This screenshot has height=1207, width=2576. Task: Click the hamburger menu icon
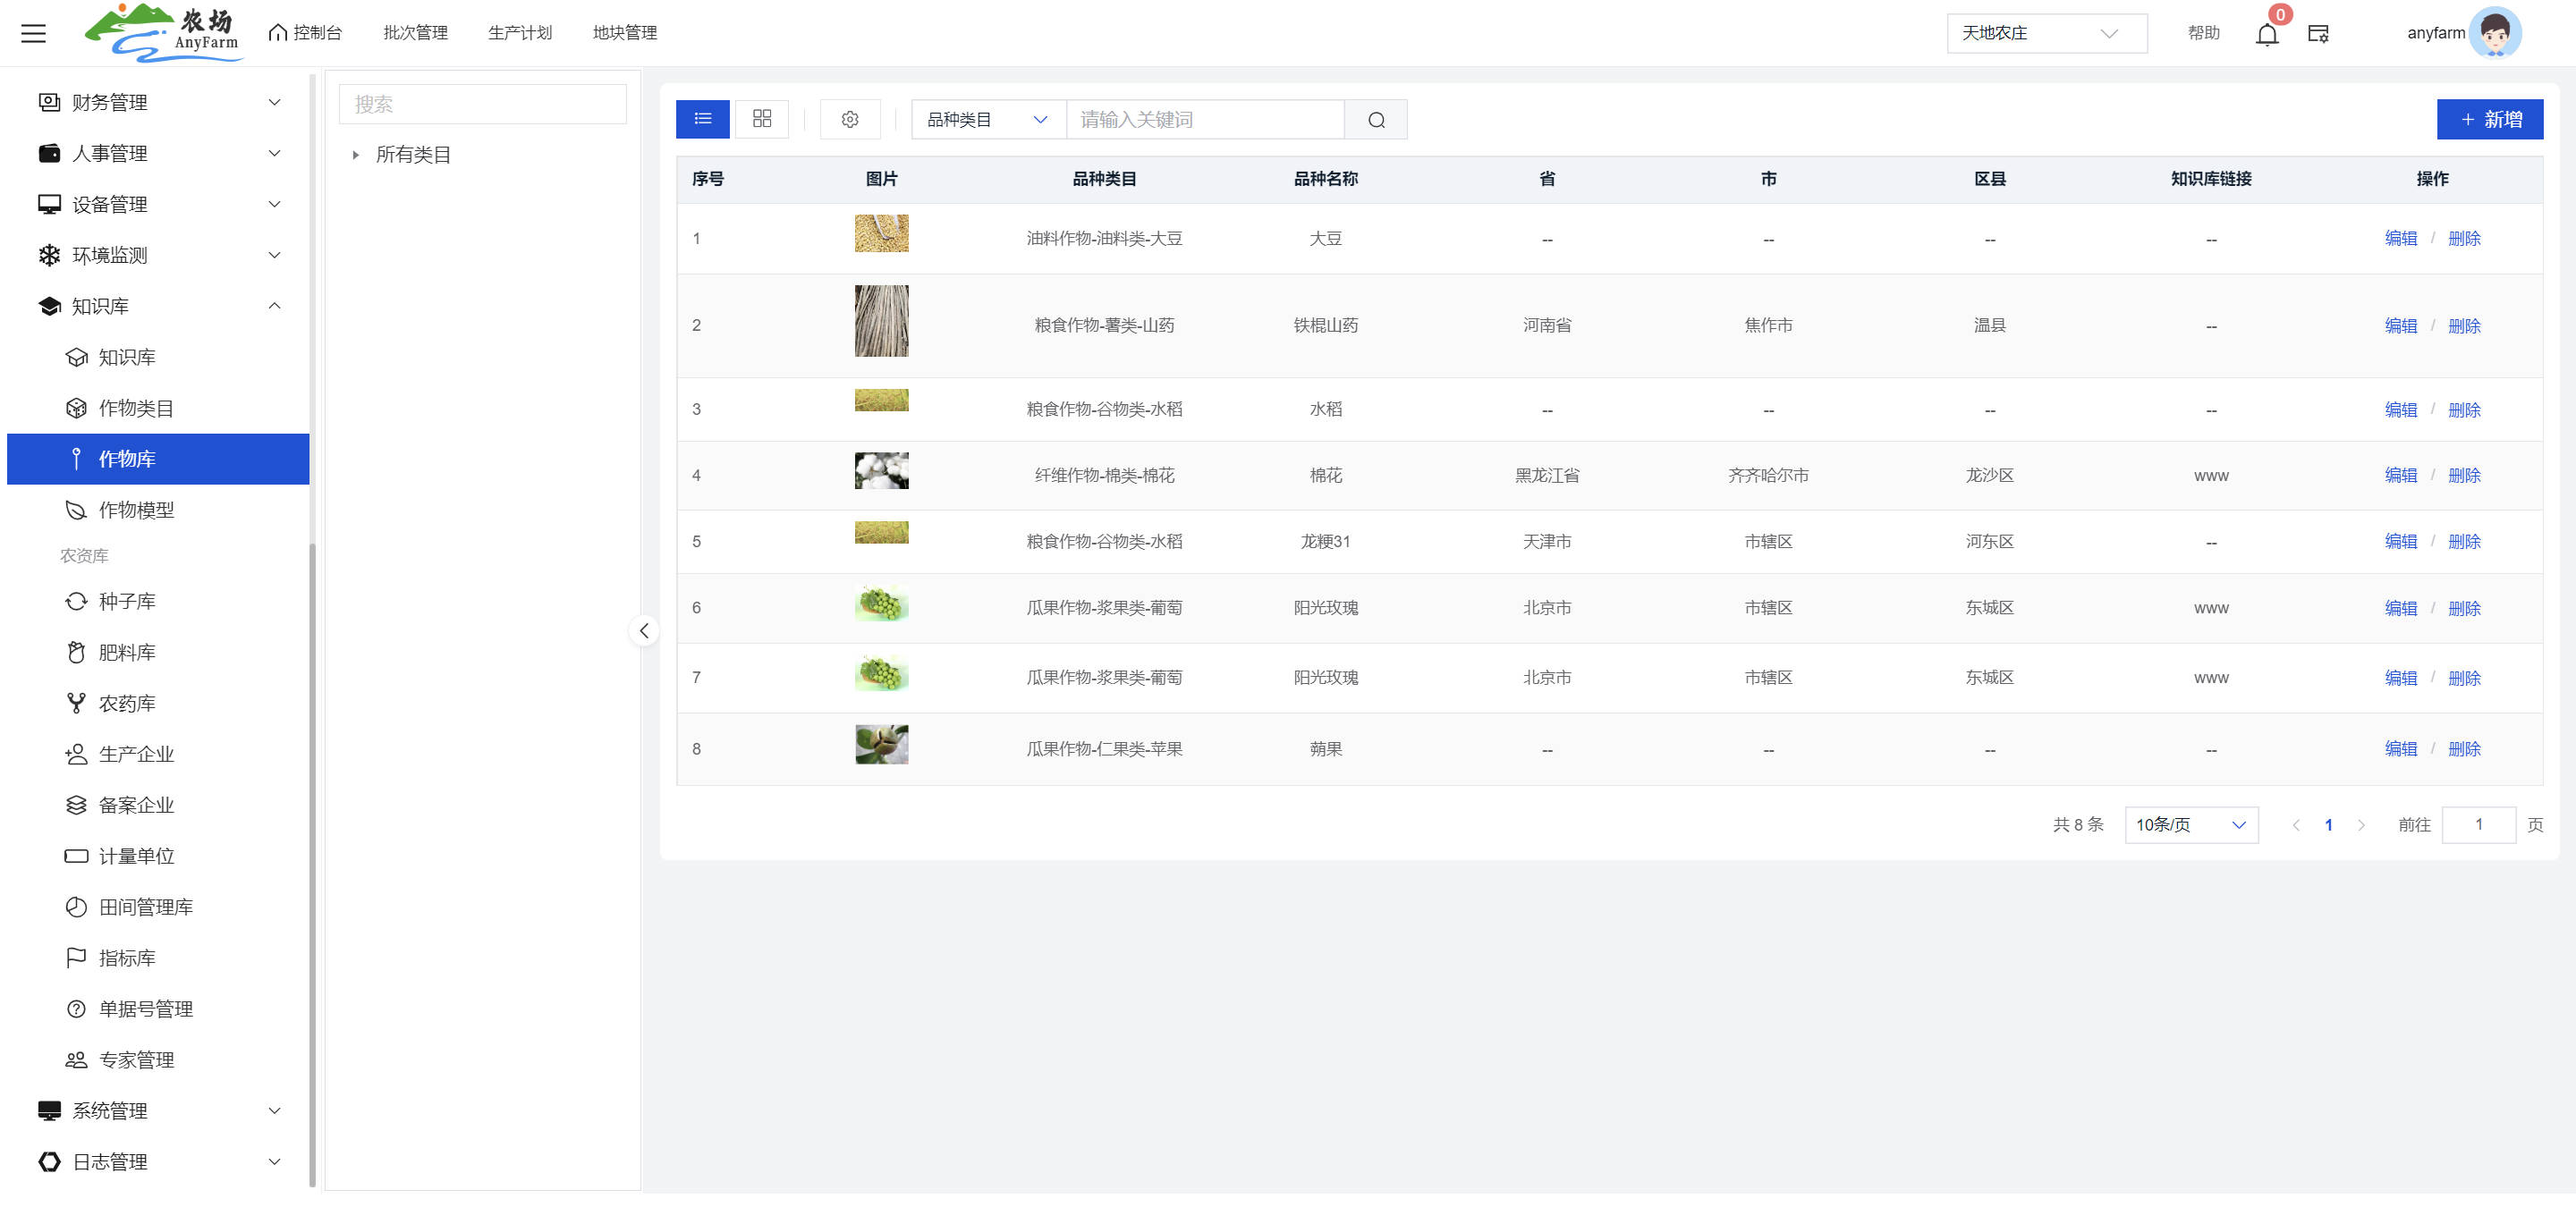click(x=33, y=33)
